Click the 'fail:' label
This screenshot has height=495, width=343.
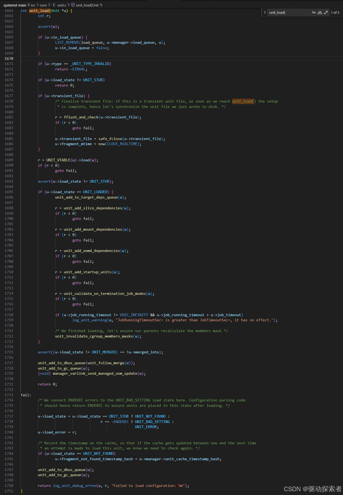(26, 395)
